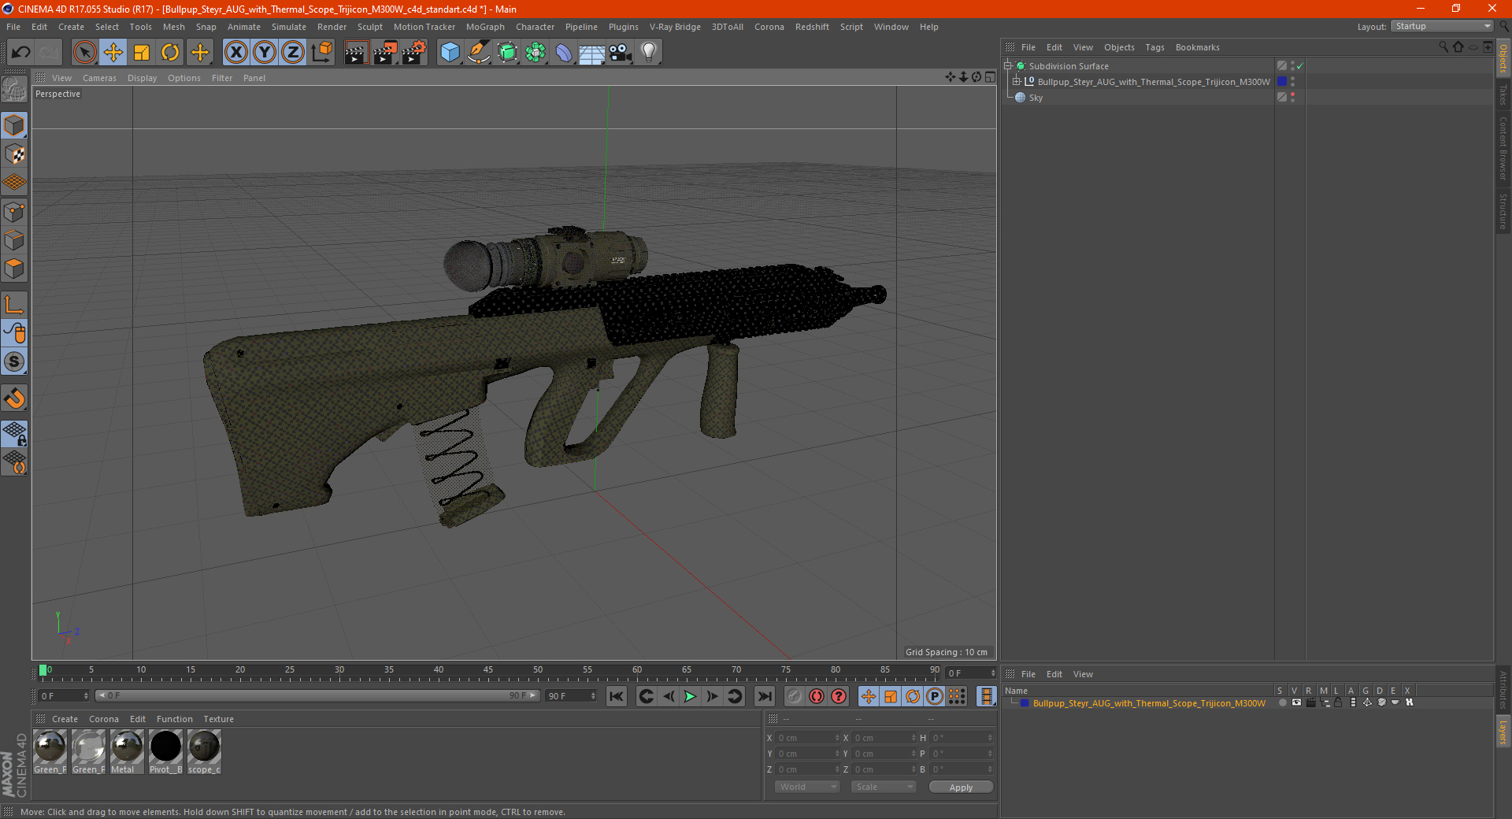Select the Pivot_B black material
Screen dimensions: 1512x819
point(166,751)
